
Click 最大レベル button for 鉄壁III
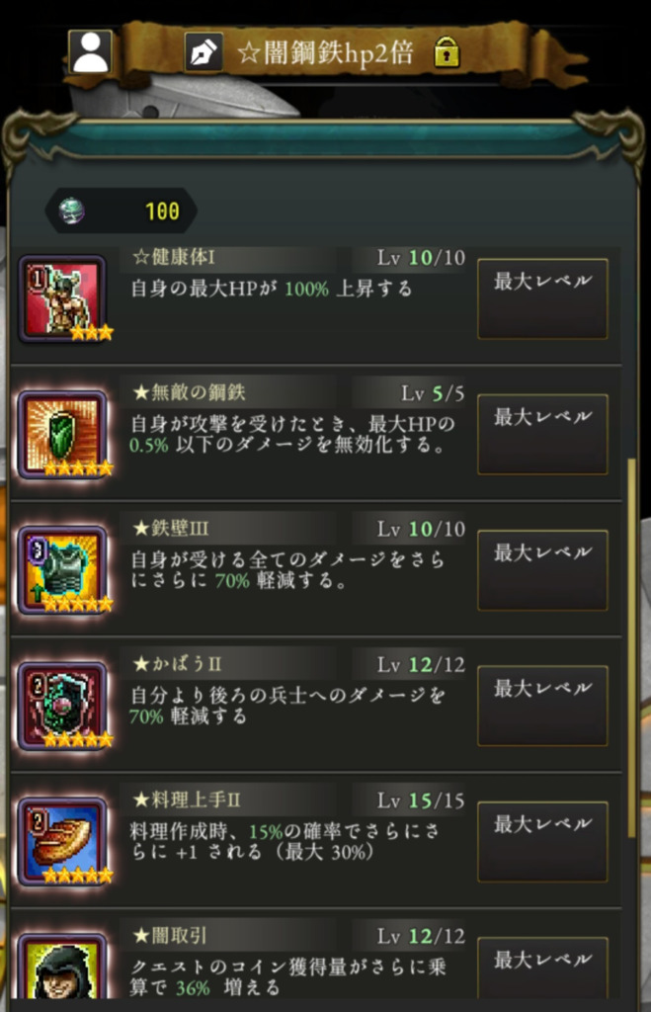(542, 570)
